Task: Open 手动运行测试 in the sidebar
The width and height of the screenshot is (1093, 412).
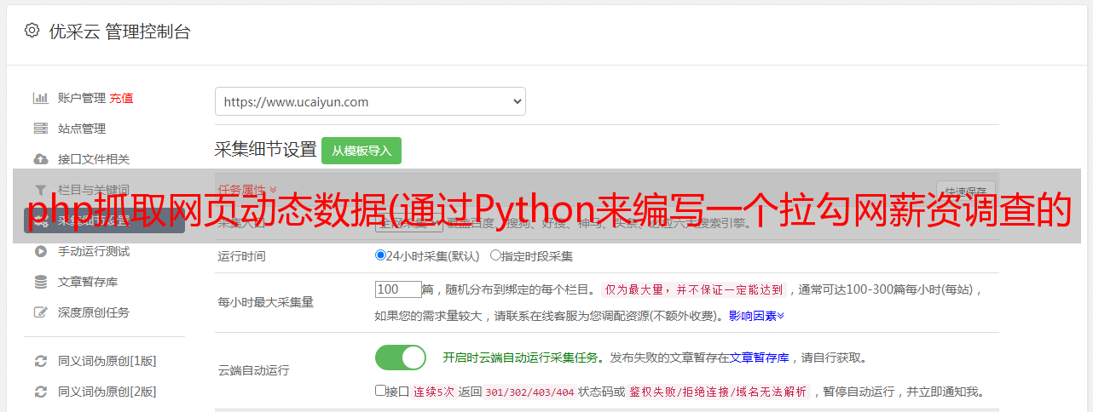Action: coord(94,251)
